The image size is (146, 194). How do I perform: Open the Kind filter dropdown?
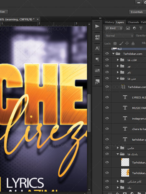(114, 28)
